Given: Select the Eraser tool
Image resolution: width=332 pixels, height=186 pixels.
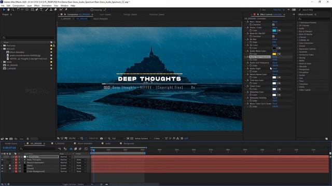Looking at the screenshot, I should point(56,10).
